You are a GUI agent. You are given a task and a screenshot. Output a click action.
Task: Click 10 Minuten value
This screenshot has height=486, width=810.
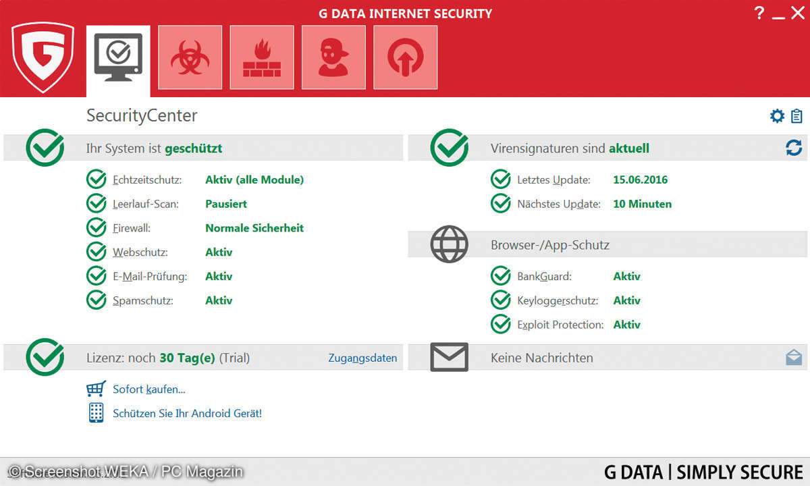[643, 203]
